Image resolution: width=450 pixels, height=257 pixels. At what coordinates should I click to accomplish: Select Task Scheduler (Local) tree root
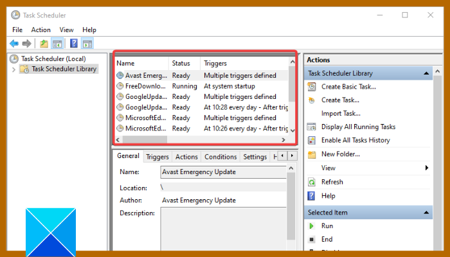coord(53,59)
